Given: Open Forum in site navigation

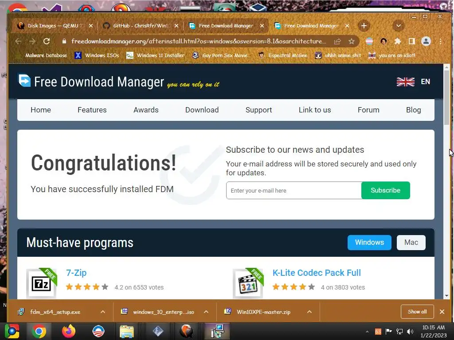Looking at the screenshot, I should point(368,110).
